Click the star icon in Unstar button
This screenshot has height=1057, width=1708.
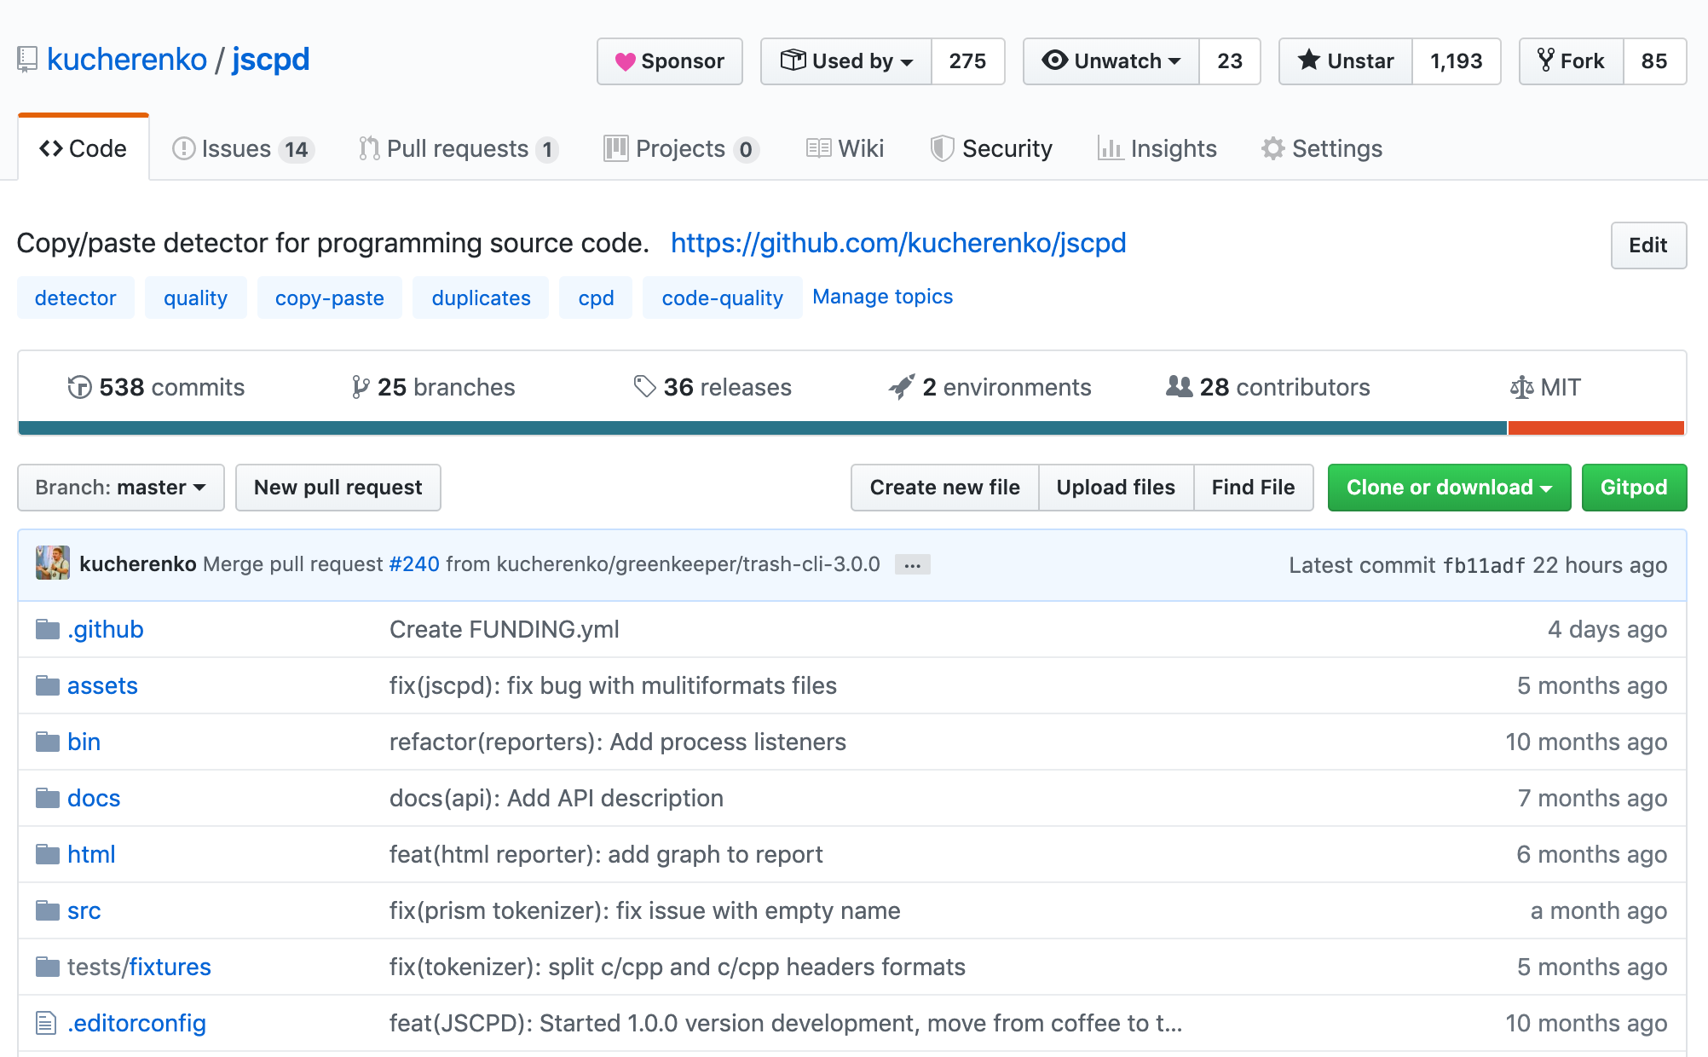(x=1309, y=60)
